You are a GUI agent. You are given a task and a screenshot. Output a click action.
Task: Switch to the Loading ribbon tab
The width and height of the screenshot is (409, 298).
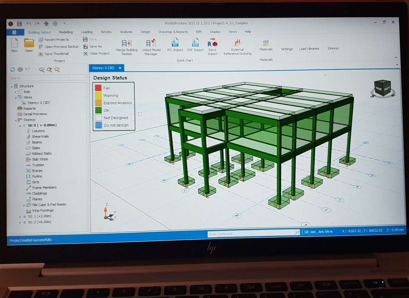[87, 32]
